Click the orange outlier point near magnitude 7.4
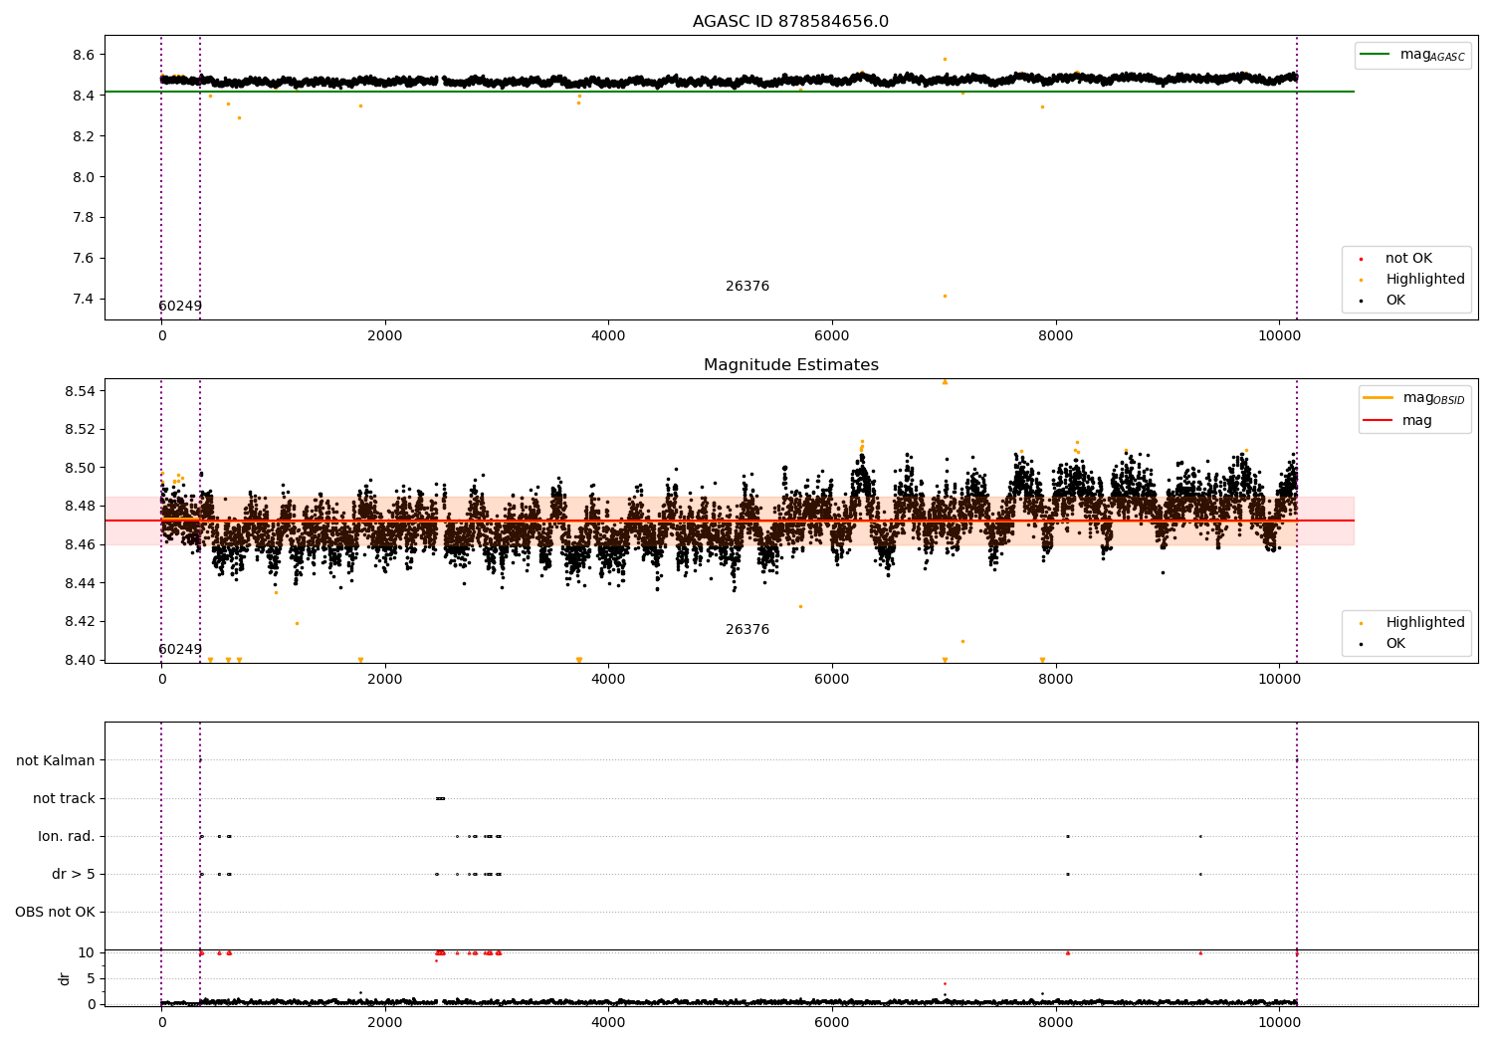The image size is (1493, 1045). pos(945,296)
